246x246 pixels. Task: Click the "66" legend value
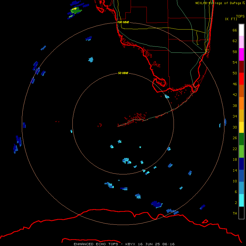pos(235,30)
